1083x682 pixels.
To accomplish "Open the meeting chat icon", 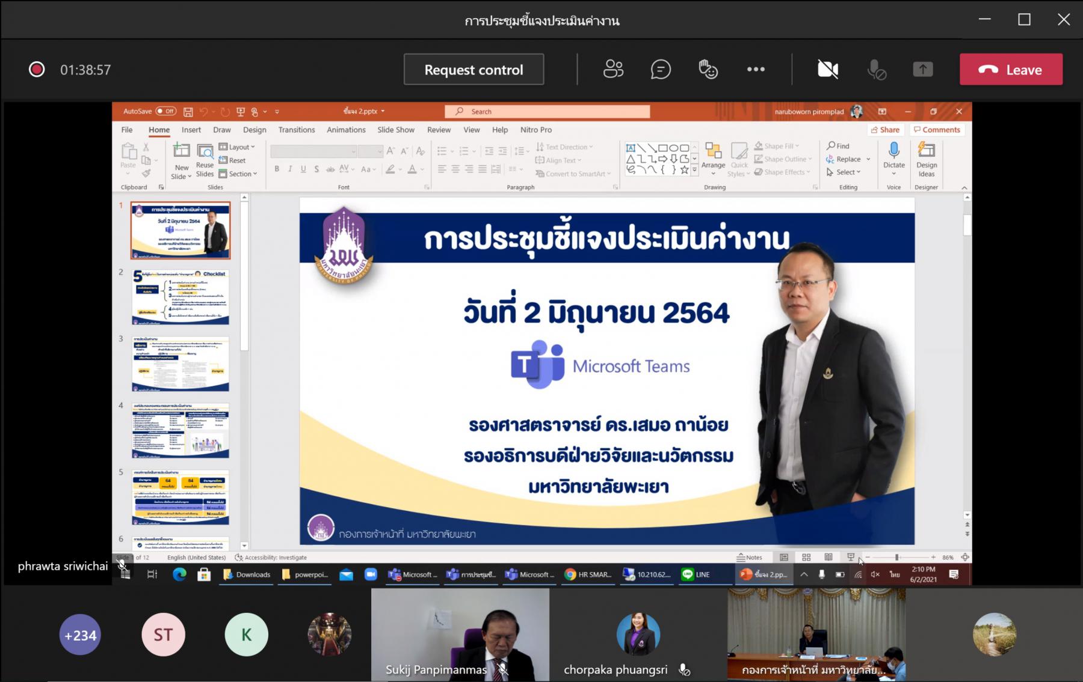I will coord(661,70).
